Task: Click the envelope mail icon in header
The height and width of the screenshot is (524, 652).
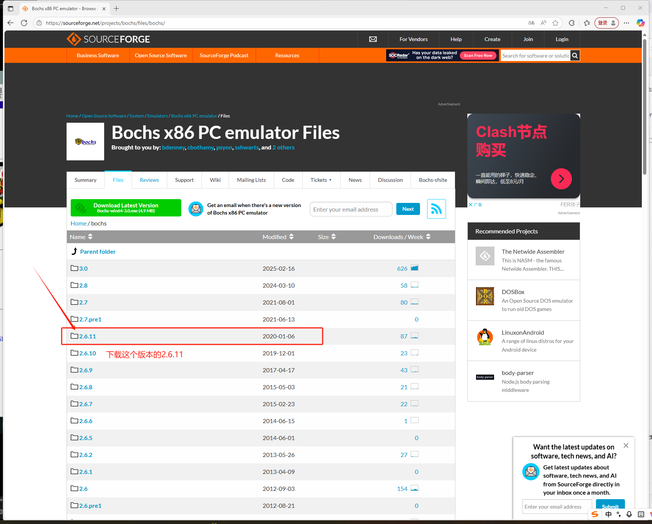Action: pos(373,39)
